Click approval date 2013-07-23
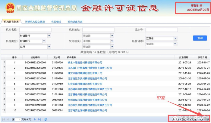This screenshot has width=211, height=123. pos(184,63)
